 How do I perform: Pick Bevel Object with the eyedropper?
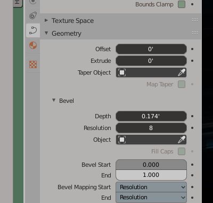182,140
